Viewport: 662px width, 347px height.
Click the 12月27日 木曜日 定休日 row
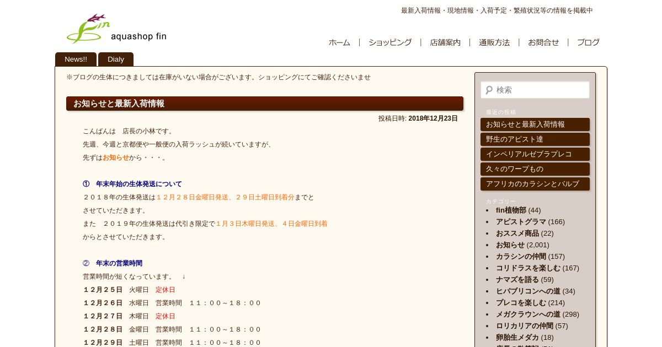coord(129,316)
